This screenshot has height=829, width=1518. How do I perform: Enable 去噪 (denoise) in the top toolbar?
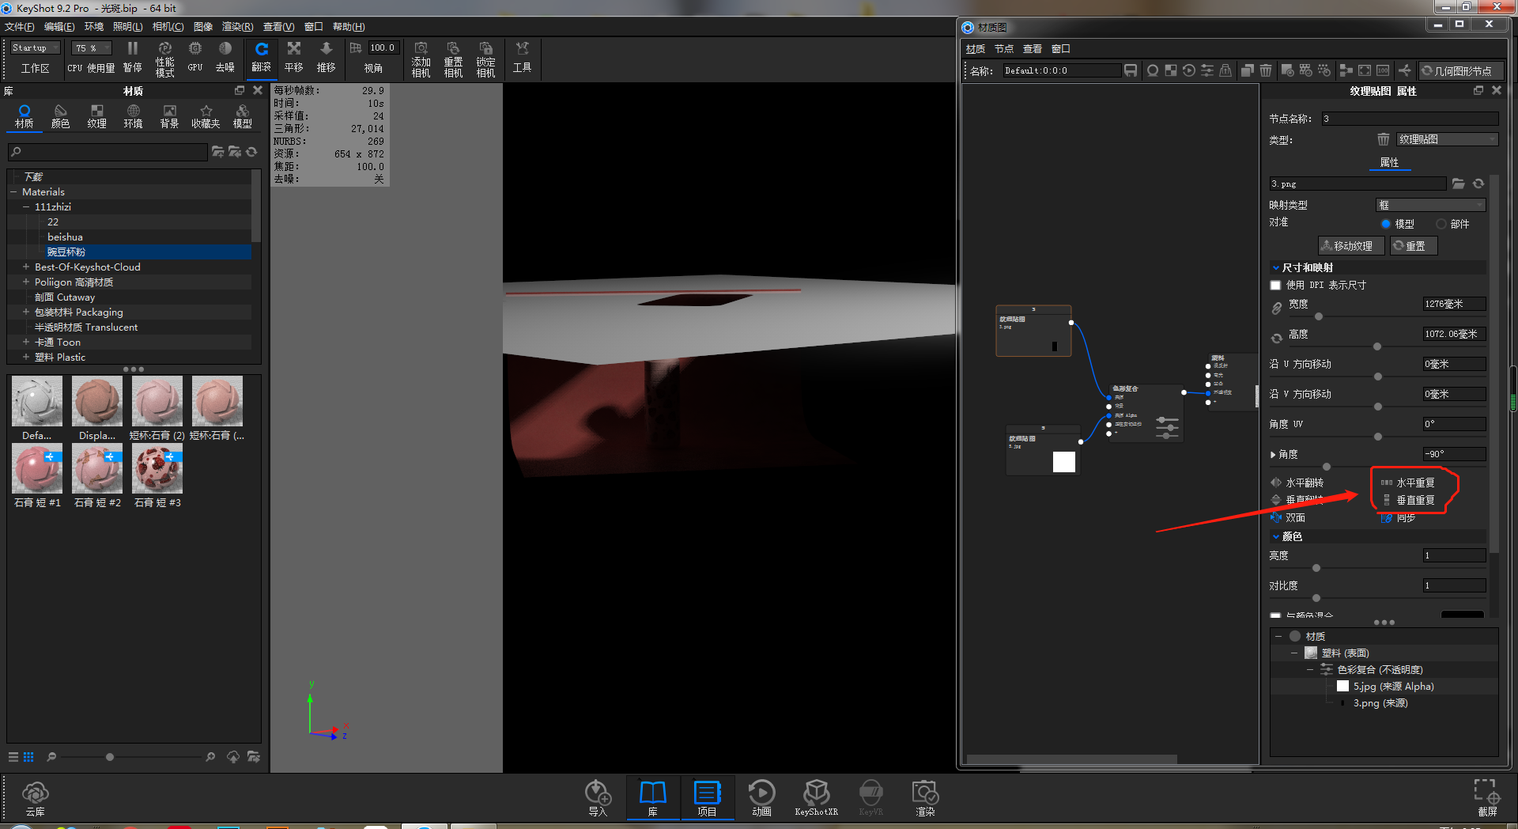tap(225, 57)
